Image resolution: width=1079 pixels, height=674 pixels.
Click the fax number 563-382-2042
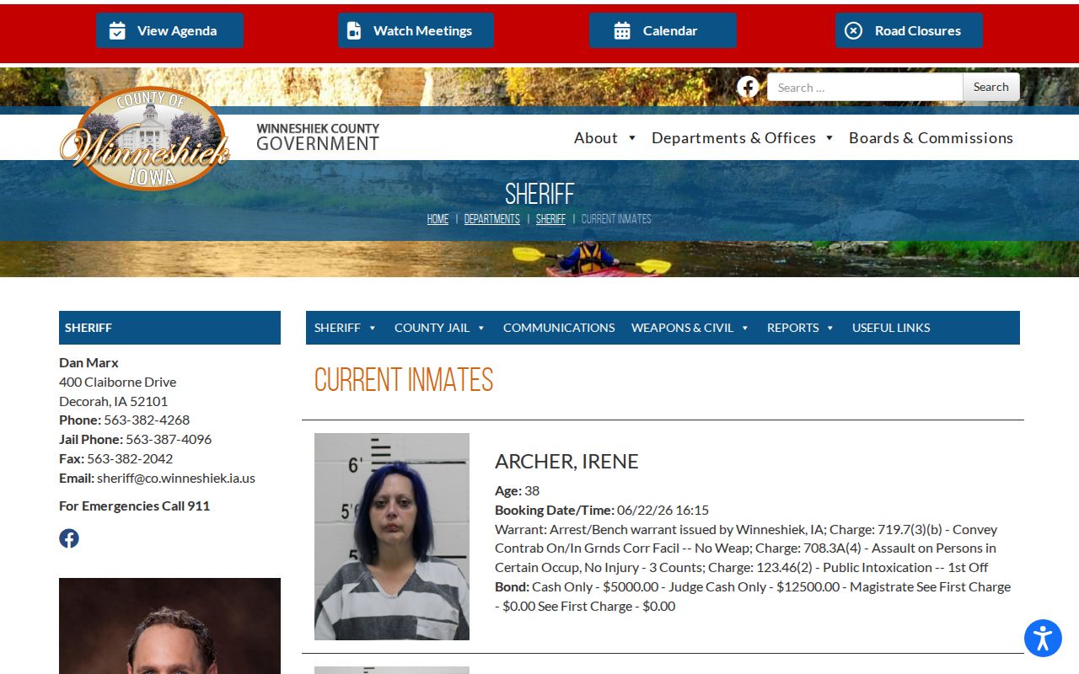(130, 458)
